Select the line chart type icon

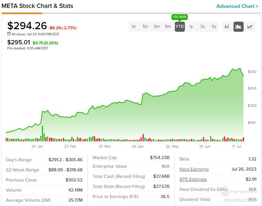[250, 27]
